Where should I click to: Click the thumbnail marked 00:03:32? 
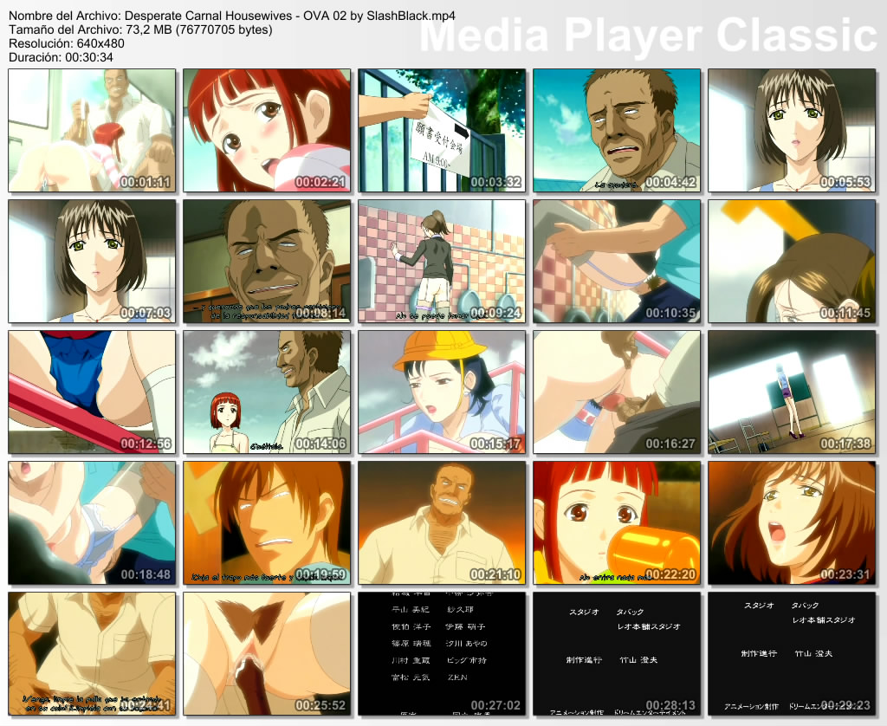click(x=442, y=131)
